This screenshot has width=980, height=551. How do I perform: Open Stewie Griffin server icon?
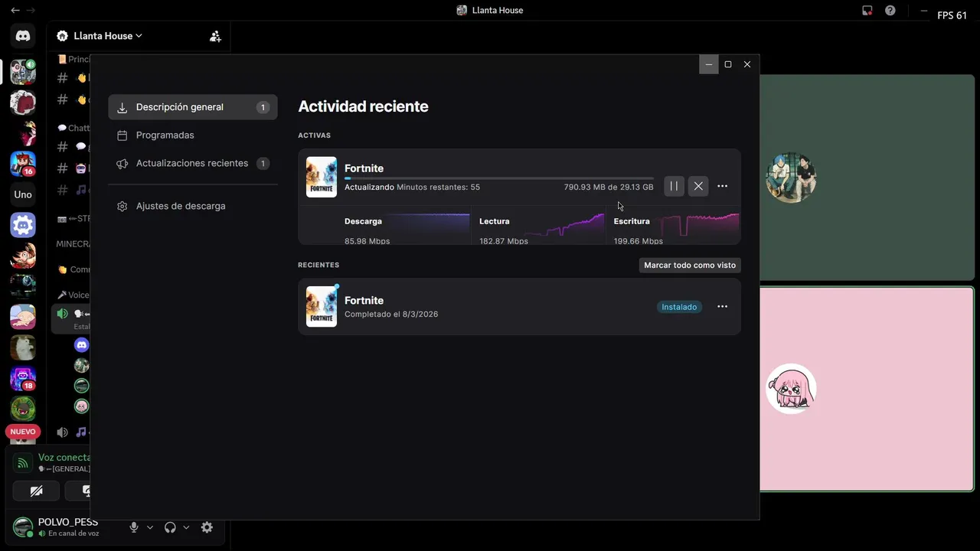(x=23, y=317)
